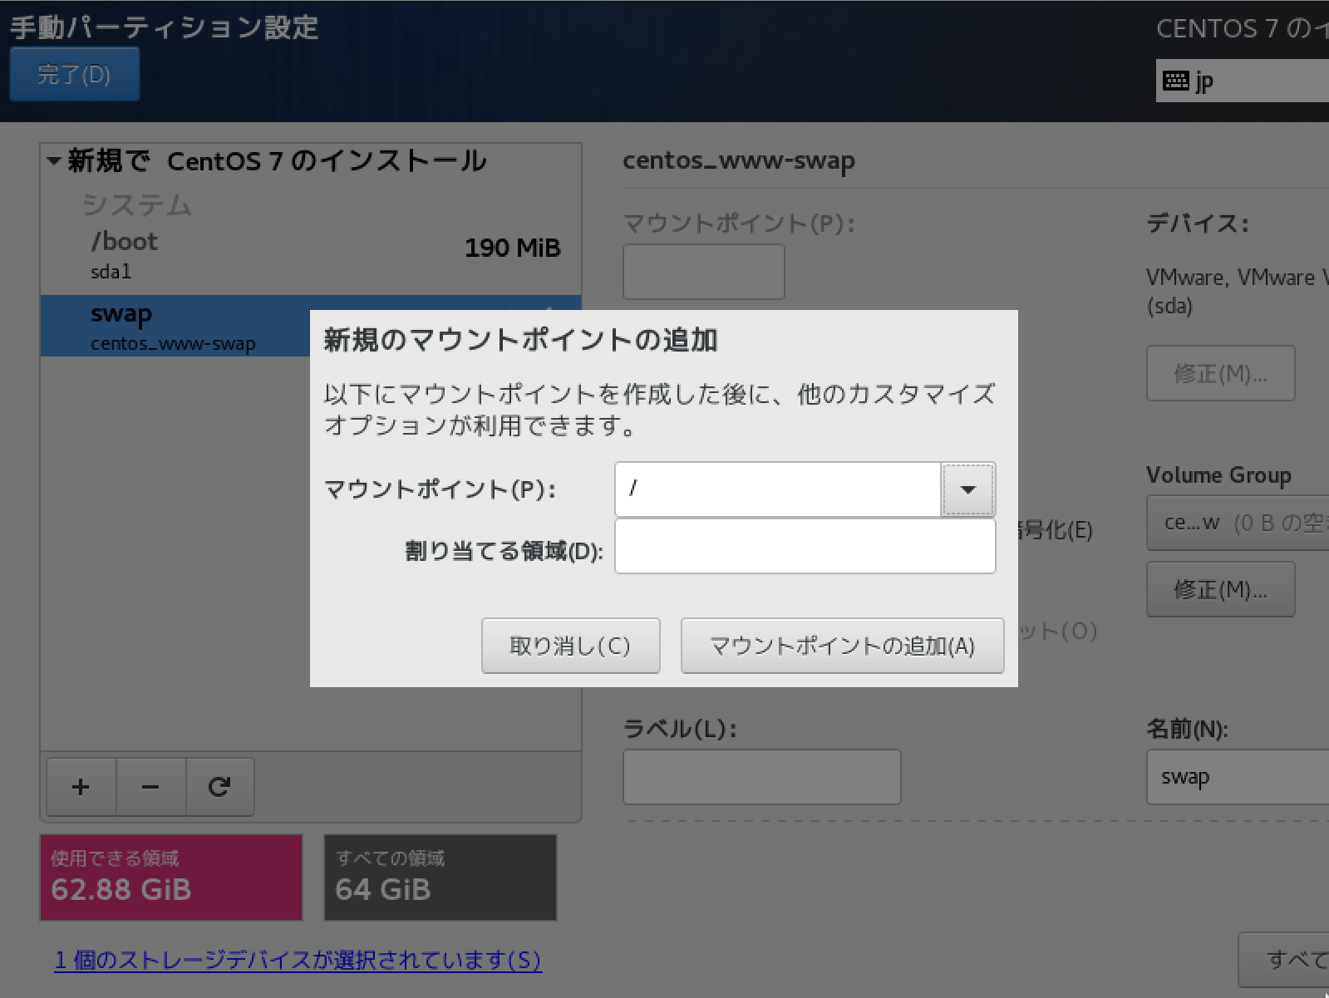Click the 完了(D) button
Screen dimensions: 1329x998
(74, 75)
